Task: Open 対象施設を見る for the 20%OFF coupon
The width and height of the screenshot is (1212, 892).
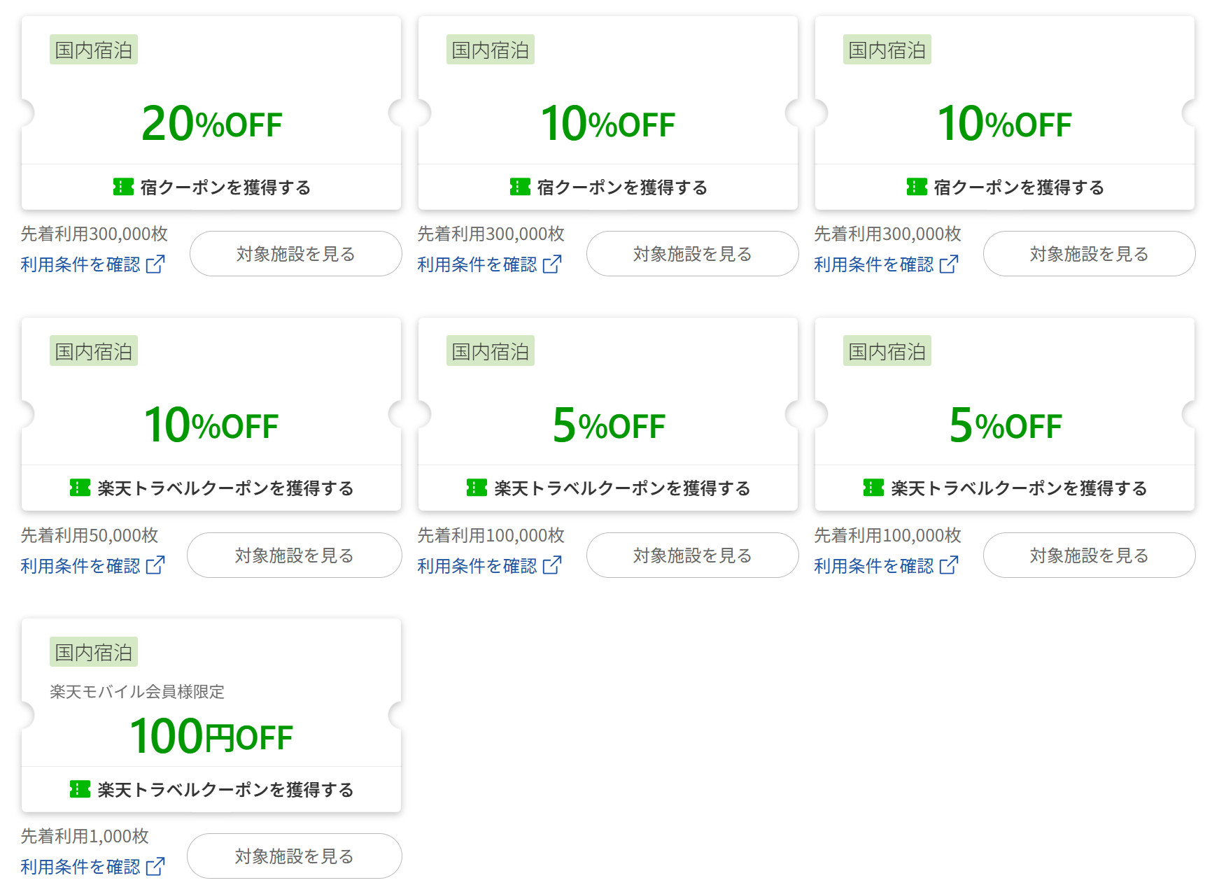Action: tap(295, 254)
